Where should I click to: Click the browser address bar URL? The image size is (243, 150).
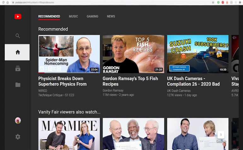35,2
